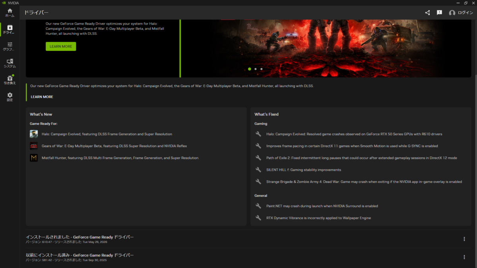Open System (システム) sidebar section

(10, 63)
